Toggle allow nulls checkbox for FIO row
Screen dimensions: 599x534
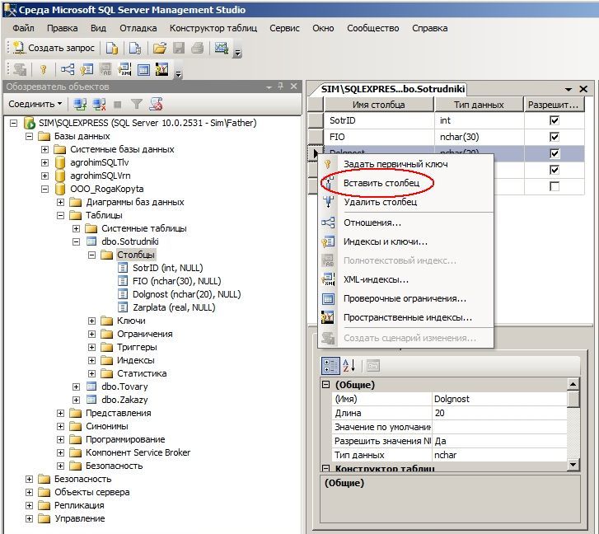pyautogui.click(x=554, y=137)
